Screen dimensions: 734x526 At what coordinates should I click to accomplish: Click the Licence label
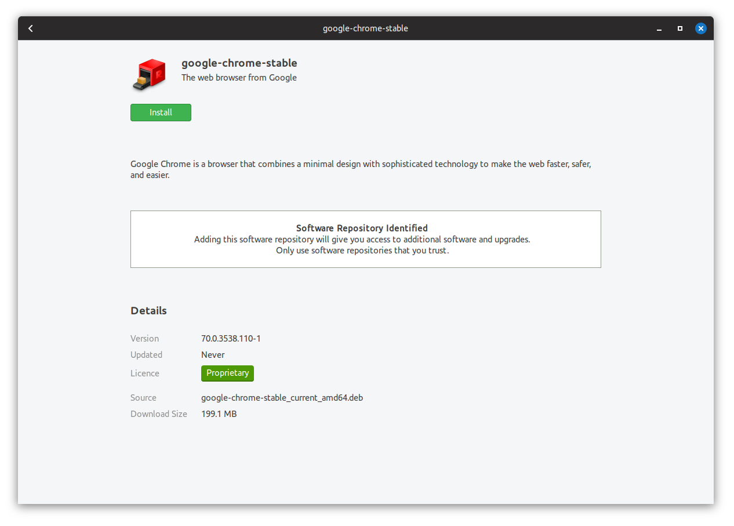(x=144, y=373)
